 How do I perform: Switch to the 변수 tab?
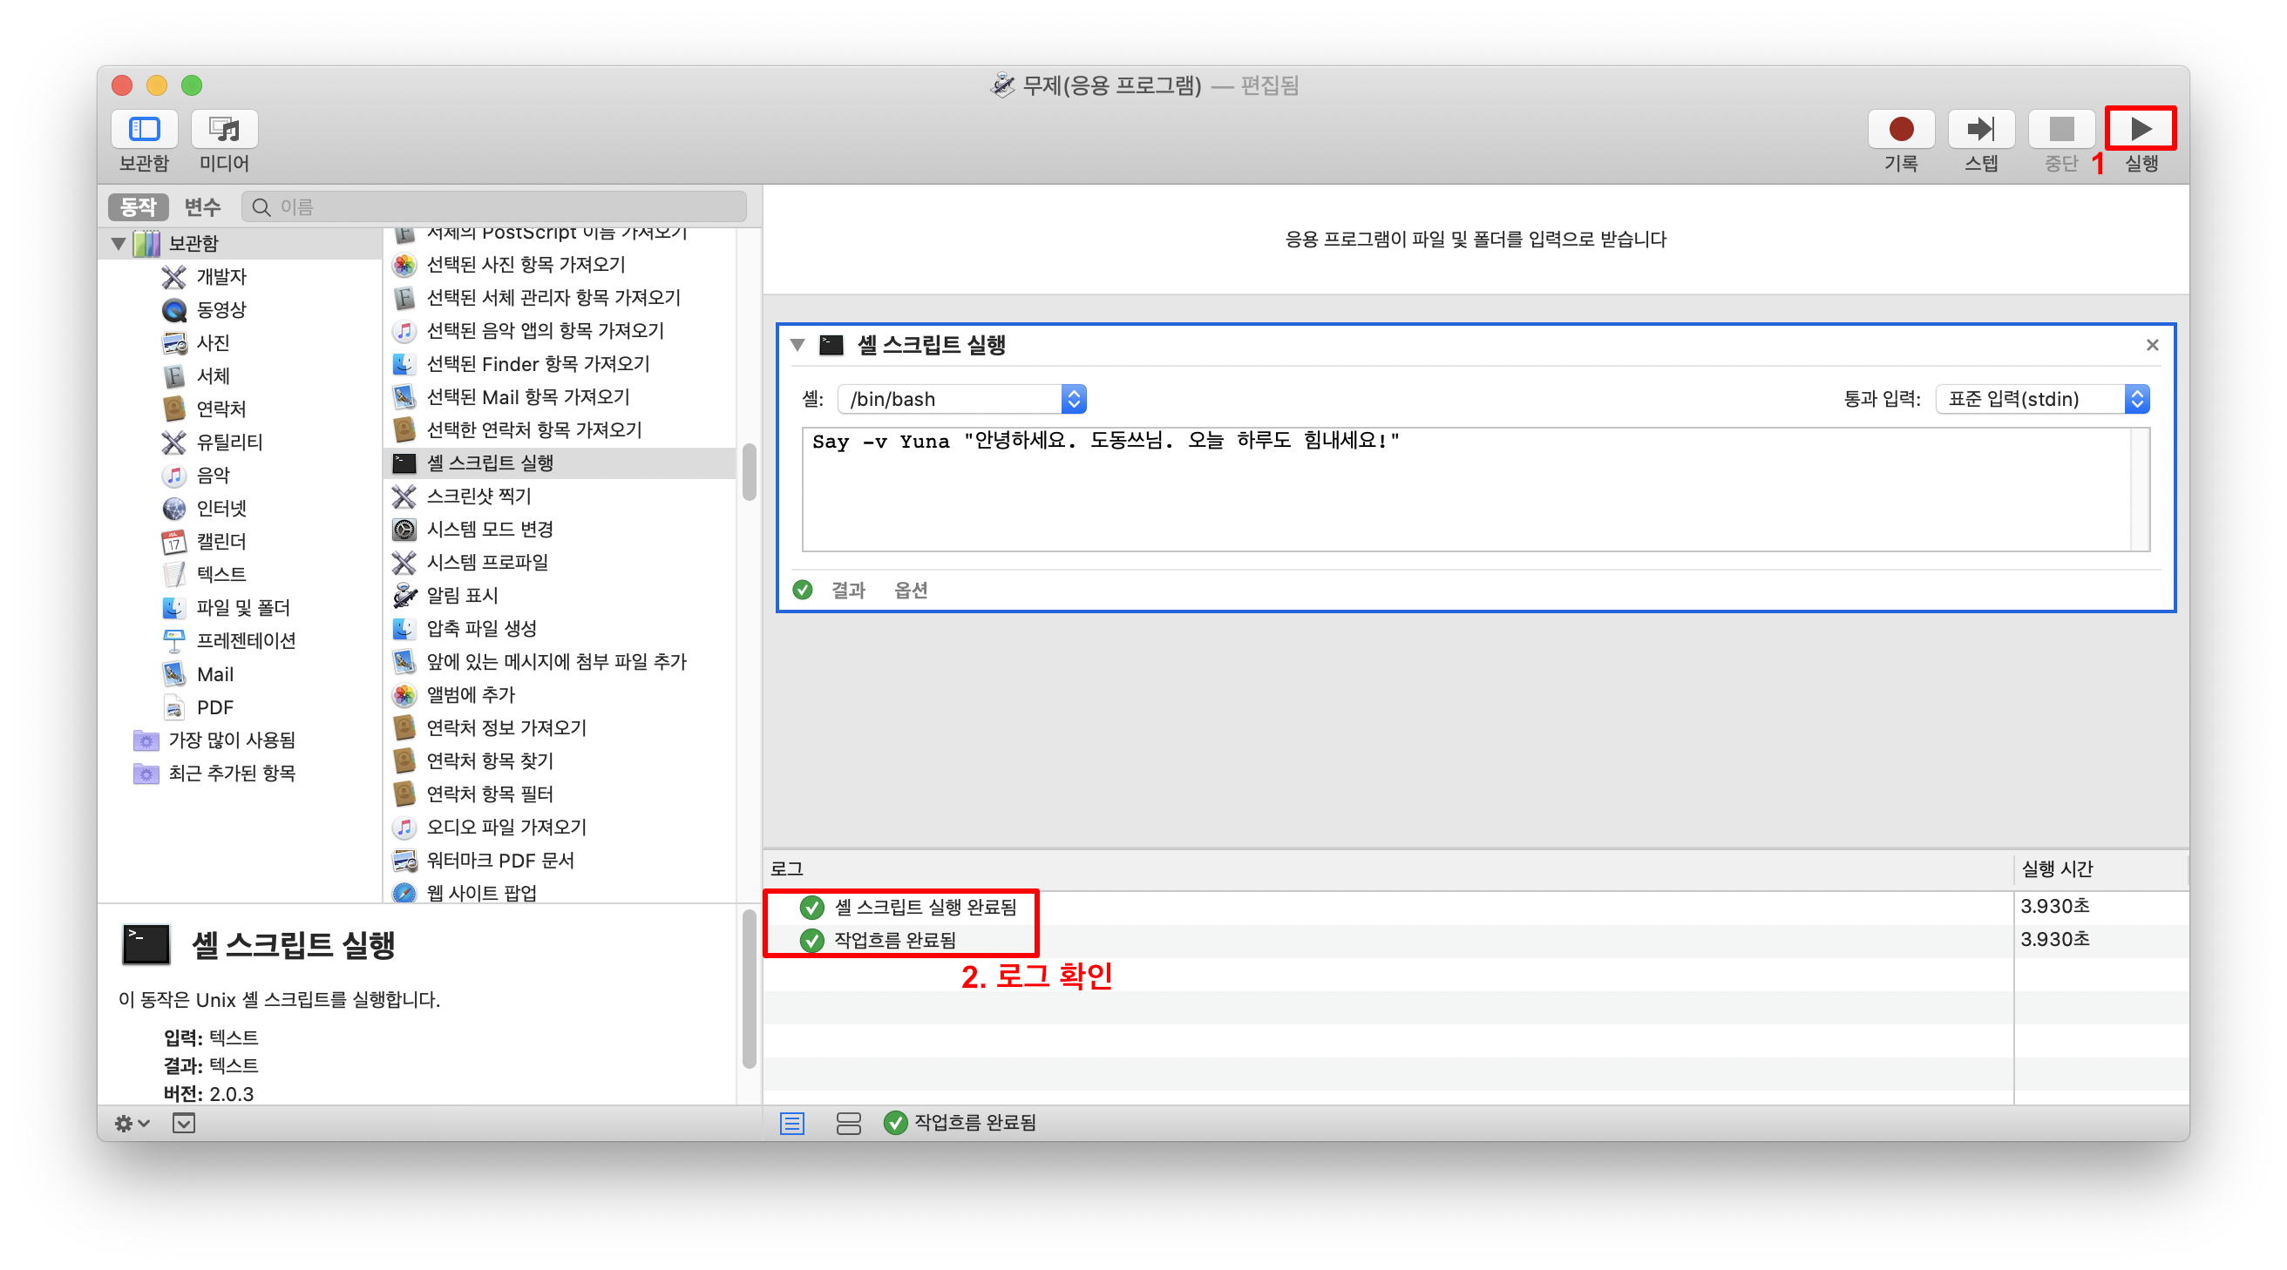(x=202, y=206)
